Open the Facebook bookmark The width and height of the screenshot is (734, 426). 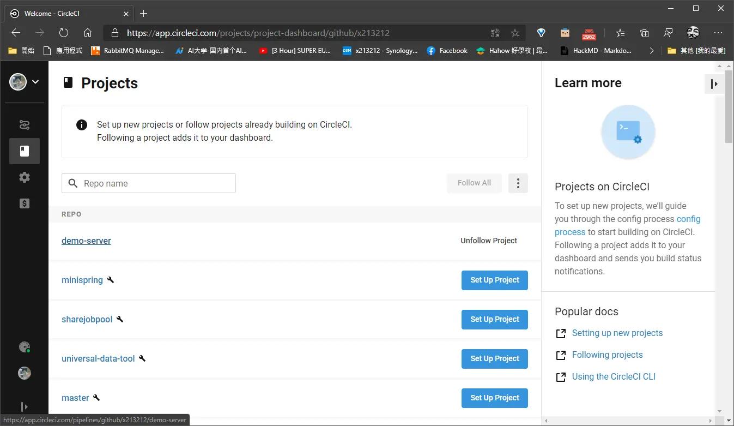tap(447, 51)
